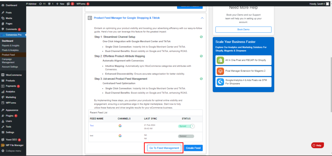The width and height of the screenshot is (332, 156).
Task: Open All In One Pixel for Shopify card
Action: click(x=243, y=60)
